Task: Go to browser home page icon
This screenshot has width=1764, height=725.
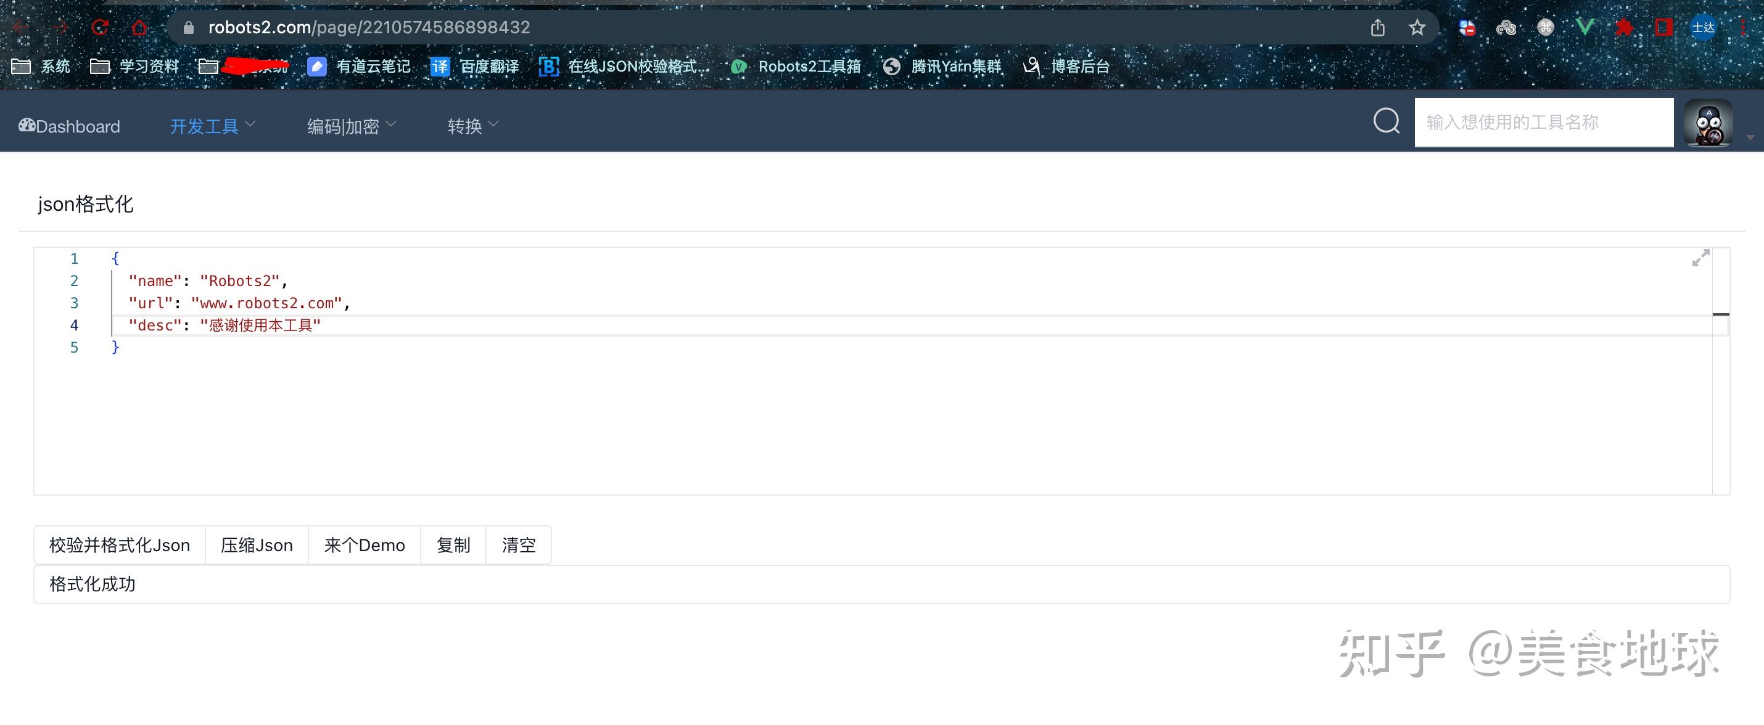Action: (x=139, y=27)
